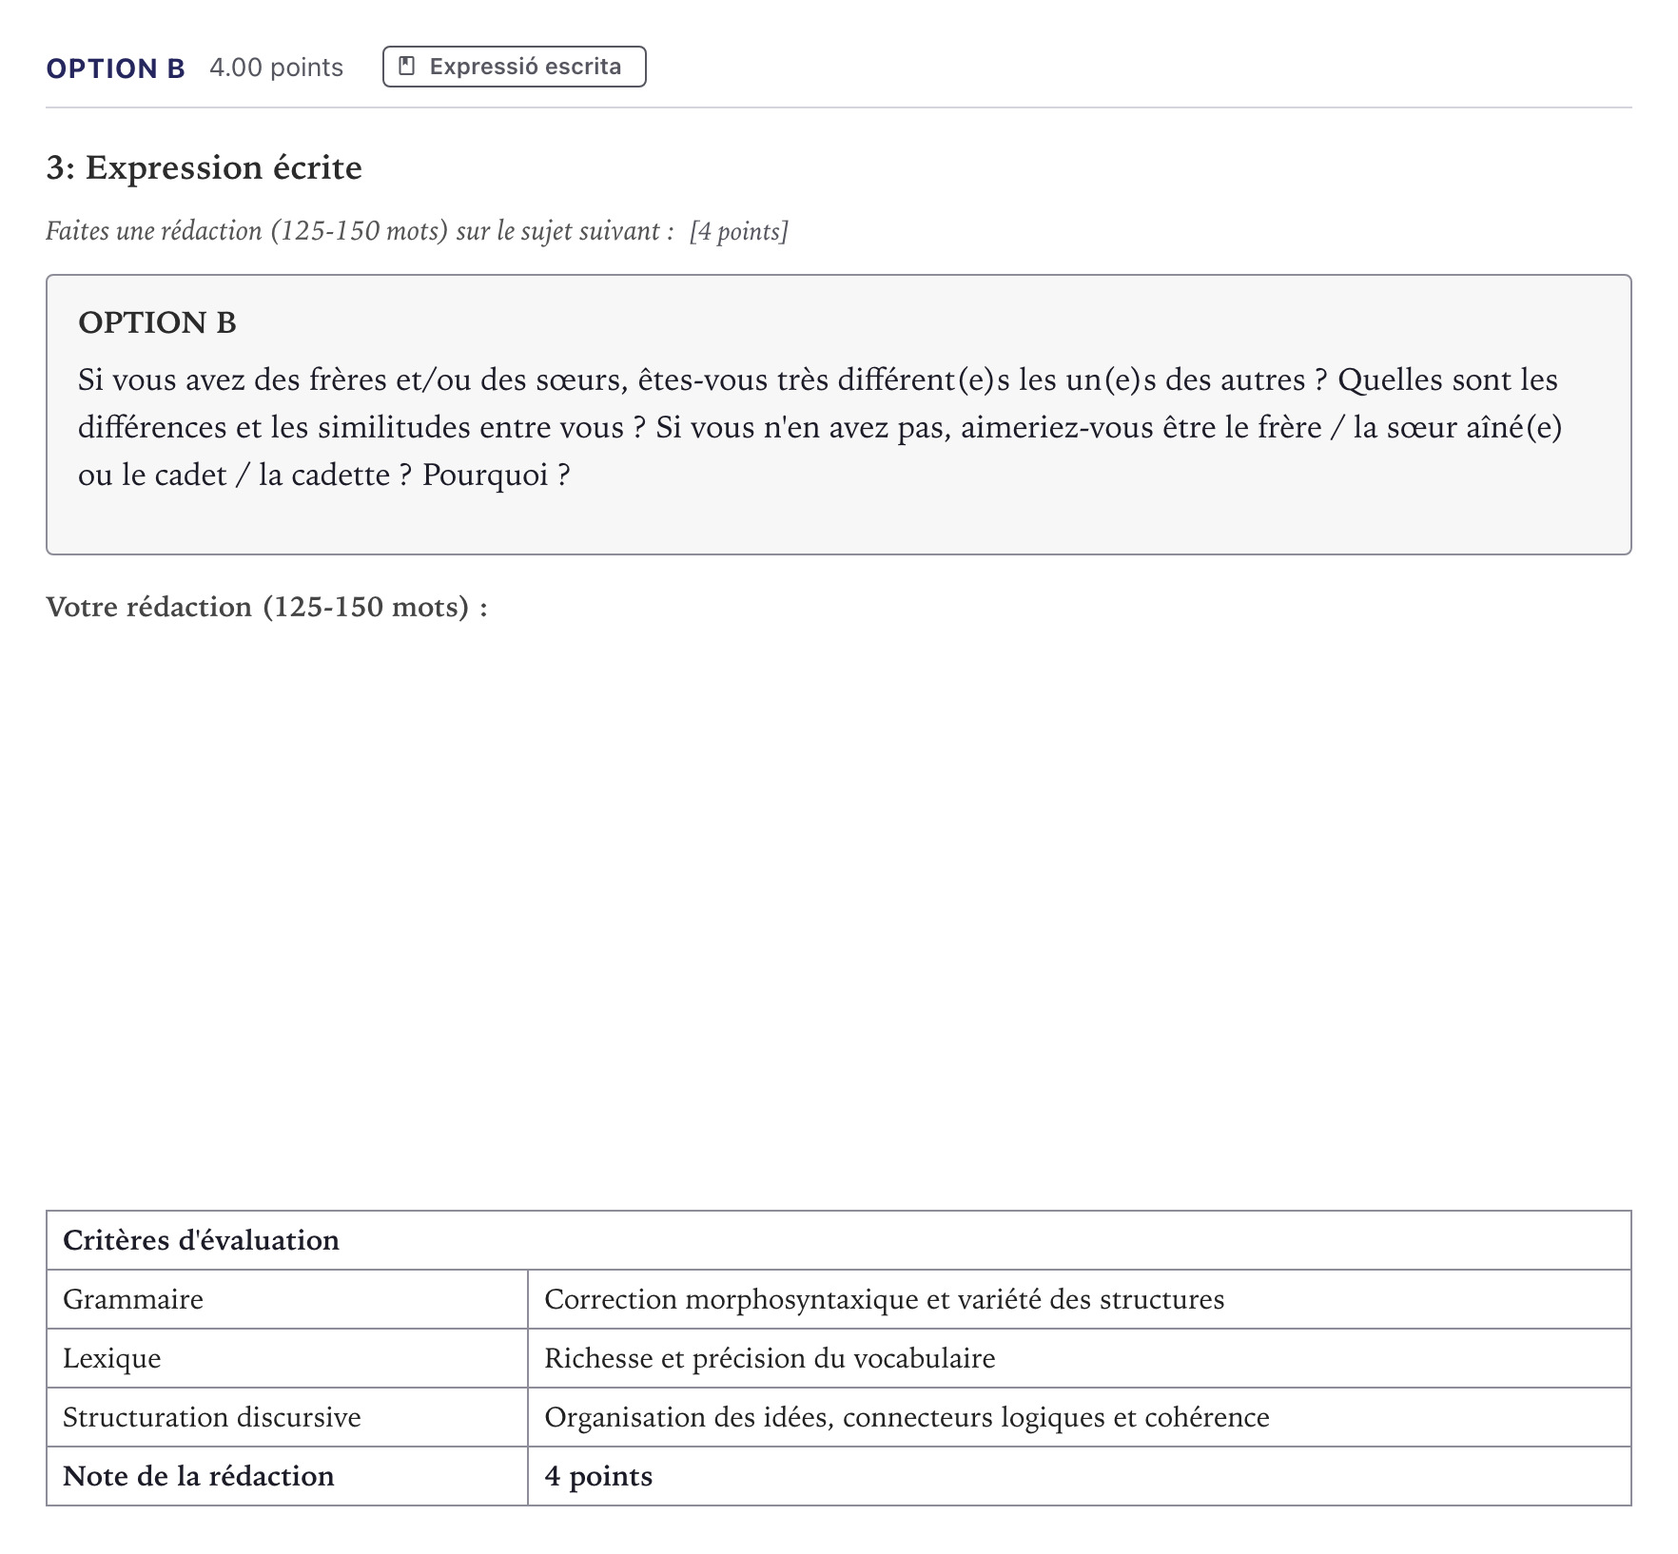Click the label Votre rédaction (125-150 mots) :
Image resolution: width=1678 pixels, height=1554 pixels.
(267, 607)
